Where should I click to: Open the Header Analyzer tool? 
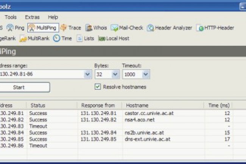169,28
